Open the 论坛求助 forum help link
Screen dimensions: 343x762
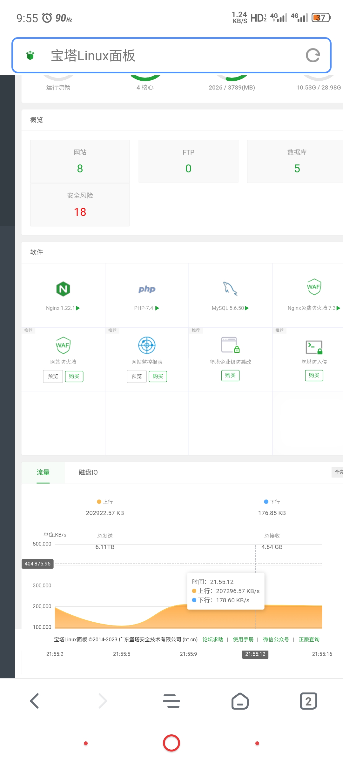point(213,639)
